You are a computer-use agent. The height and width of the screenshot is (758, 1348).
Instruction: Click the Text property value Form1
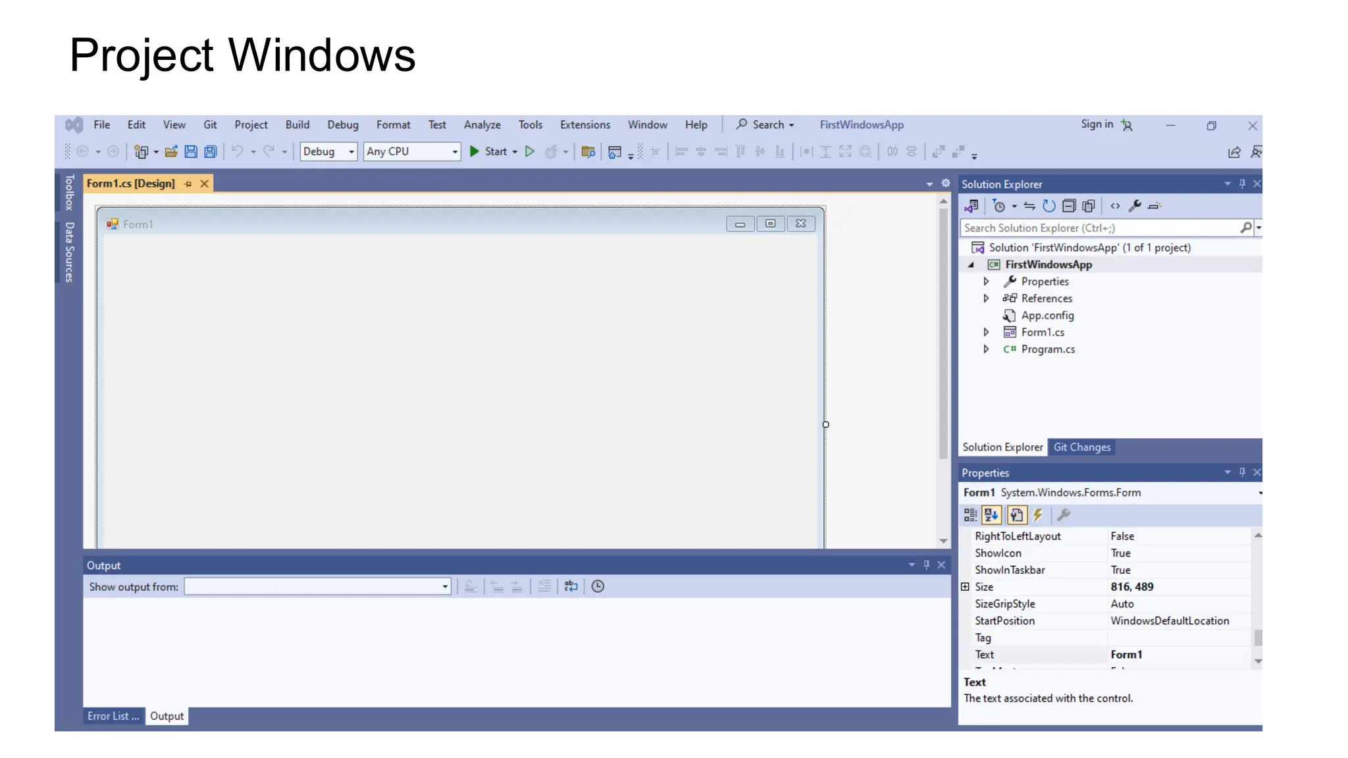1126,655
